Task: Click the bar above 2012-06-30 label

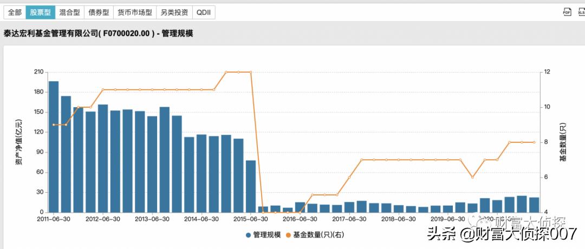Action: pyautogui.click(x=103, y=159)
